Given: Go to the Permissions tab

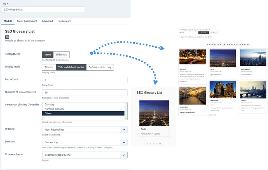Looking at the screenshot, I should [64, 21].
